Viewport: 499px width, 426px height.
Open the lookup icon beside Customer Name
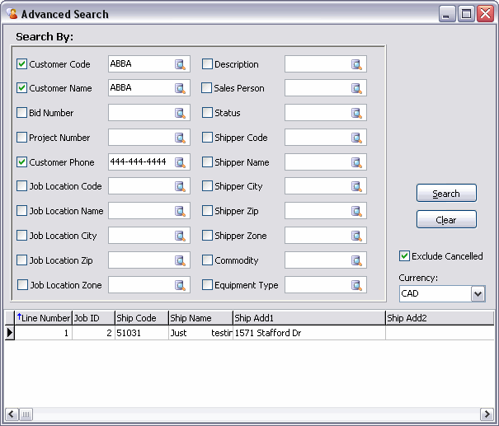click(180, 88)
